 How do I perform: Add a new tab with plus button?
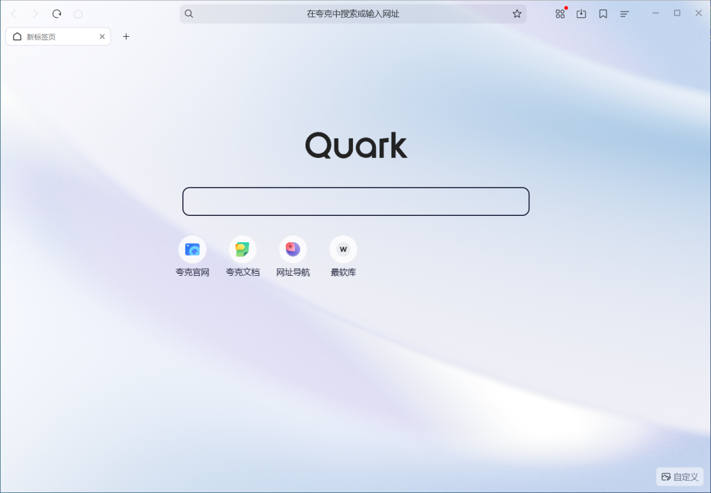[x=126, y=36]
